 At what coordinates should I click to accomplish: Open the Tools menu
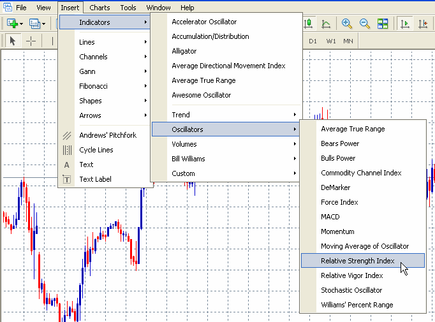point(128,8)
